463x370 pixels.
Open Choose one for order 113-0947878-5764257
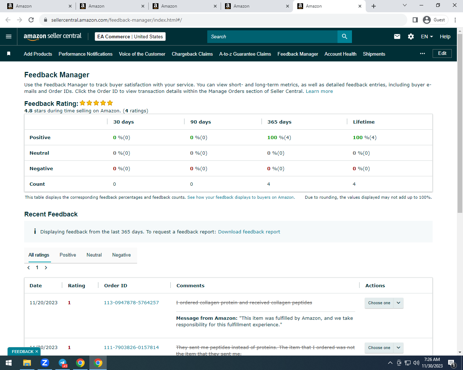[x=379, y=303]
